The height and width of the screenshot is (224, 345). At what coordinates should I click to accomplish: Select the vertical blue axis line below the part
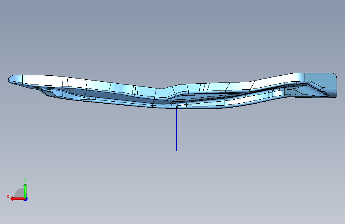(176, 130)
